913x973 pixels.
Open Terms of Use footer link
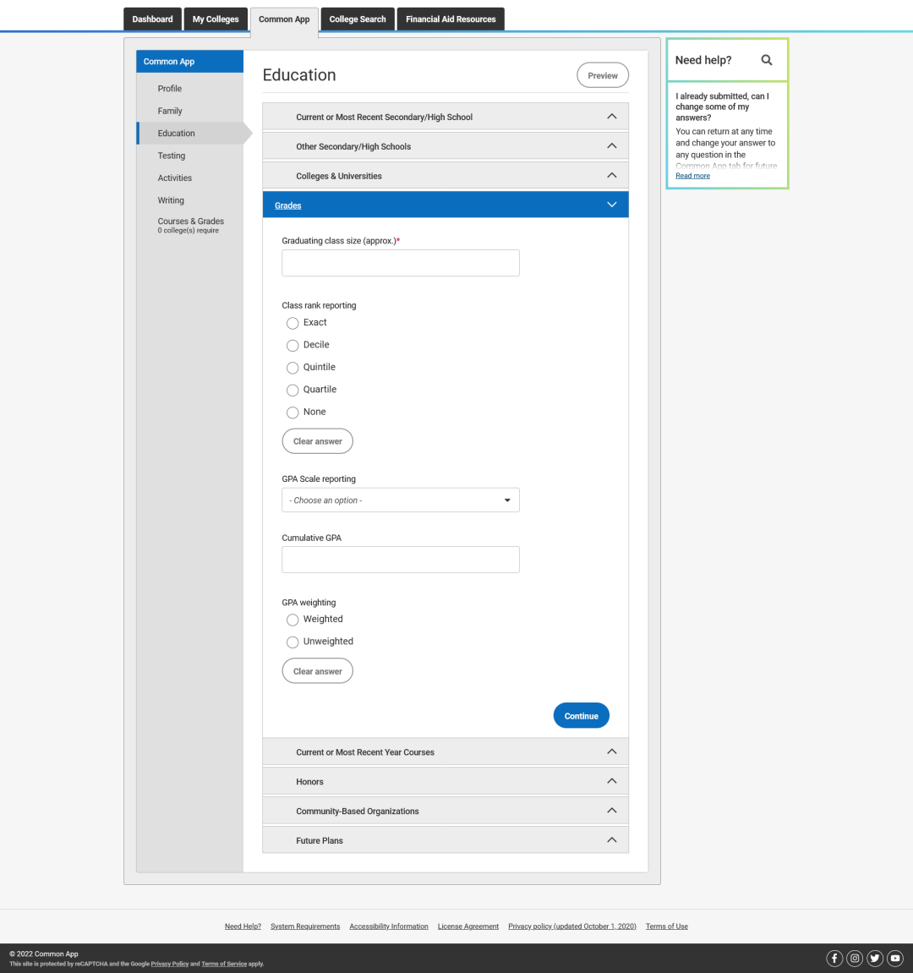pos(667,927)
